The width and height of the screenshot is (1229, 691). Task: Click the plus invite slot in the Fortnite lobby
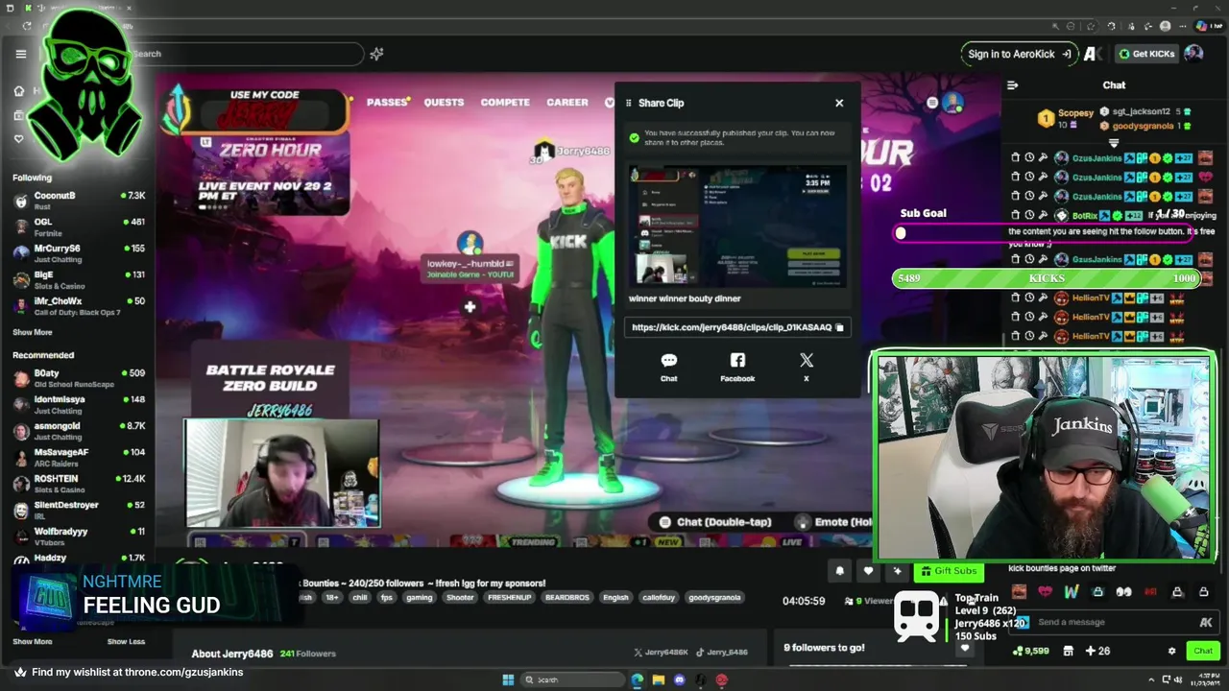point(470,307)
